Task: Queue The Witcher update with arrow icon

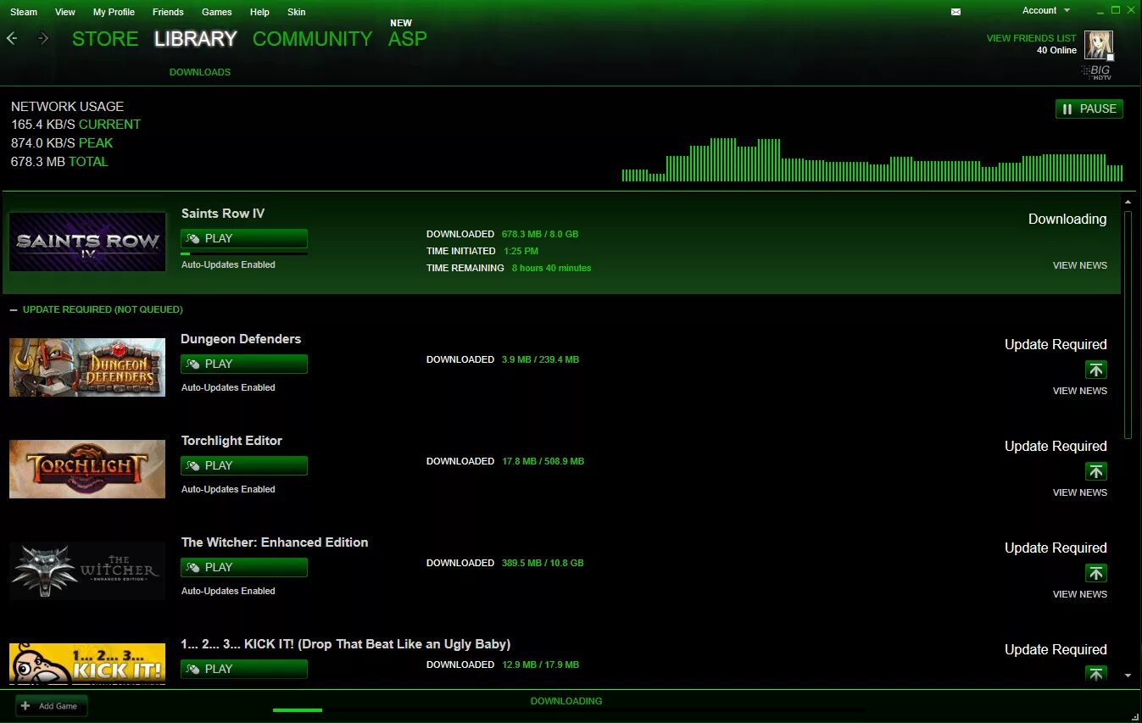Action: [1096, 573]
